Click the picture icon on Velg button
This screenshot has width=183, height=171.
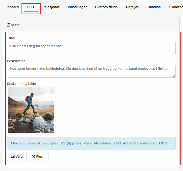(x=13, y=157)
